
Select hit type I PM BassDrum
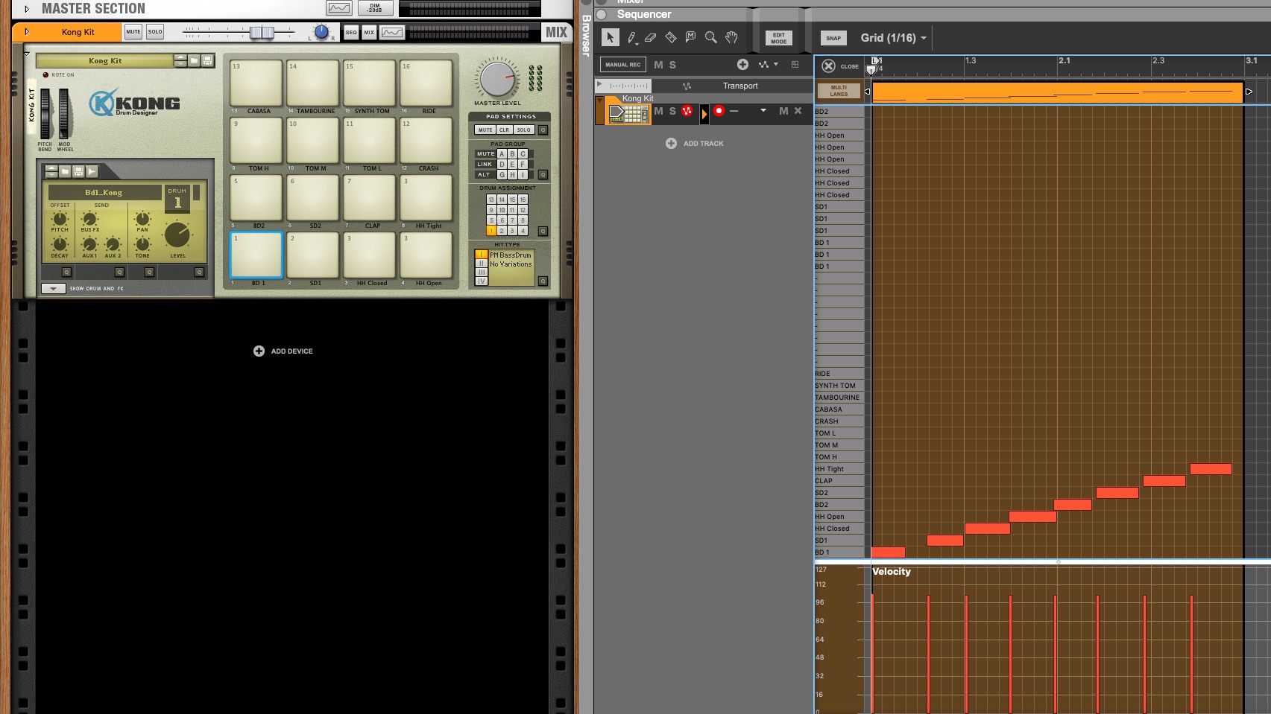pos(481,255)
